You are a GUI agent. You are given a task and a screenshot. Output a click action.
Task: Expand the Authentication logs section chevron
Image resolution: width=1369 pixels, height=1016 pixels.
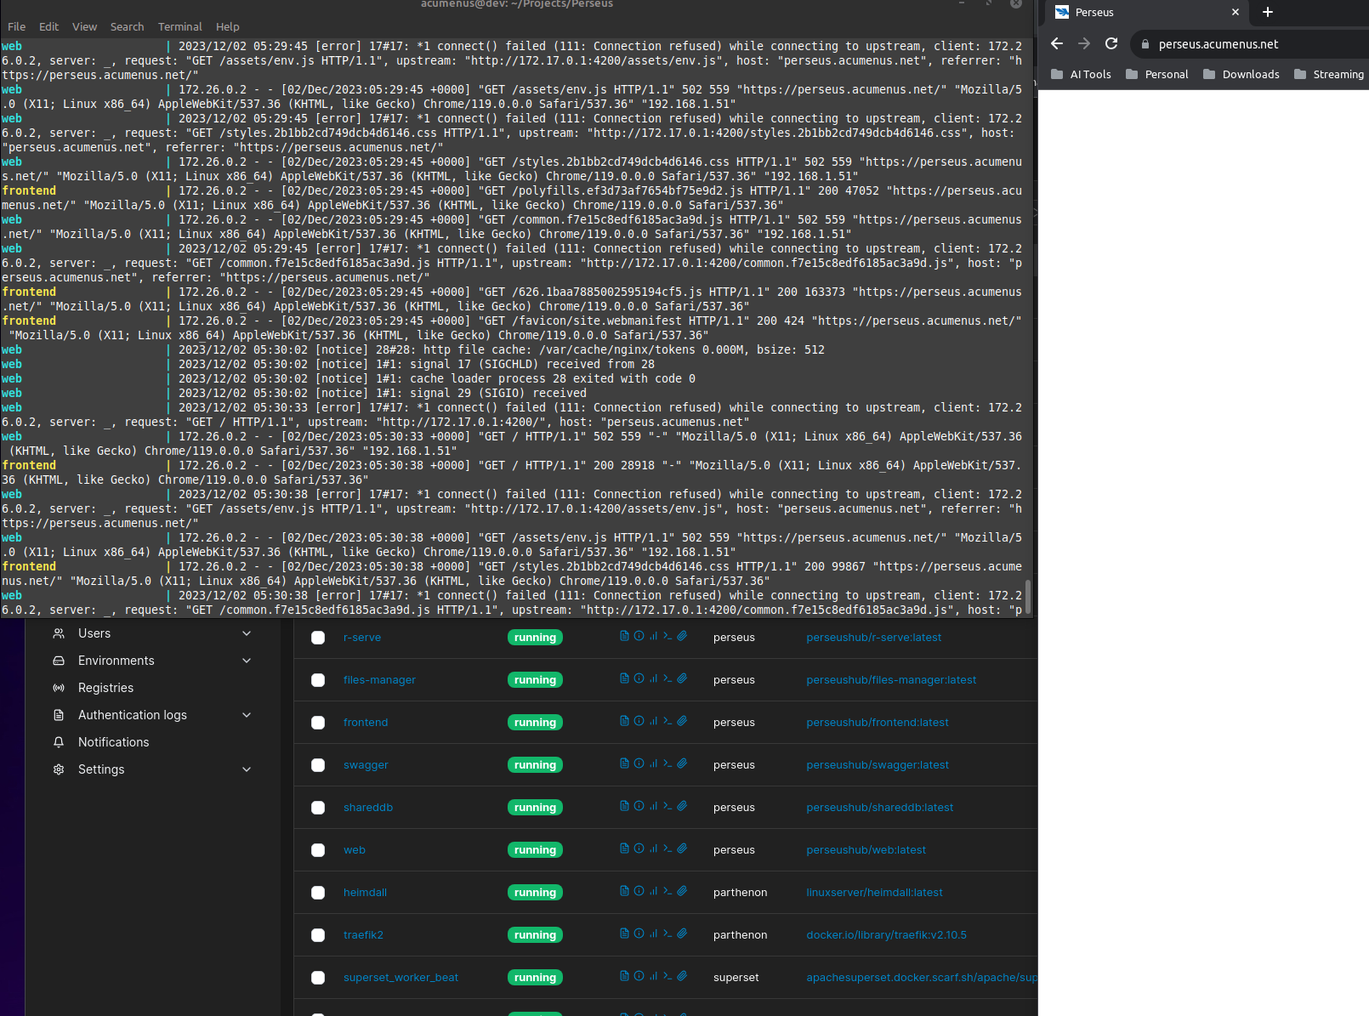pyautogui.click(x=247, y=715)
